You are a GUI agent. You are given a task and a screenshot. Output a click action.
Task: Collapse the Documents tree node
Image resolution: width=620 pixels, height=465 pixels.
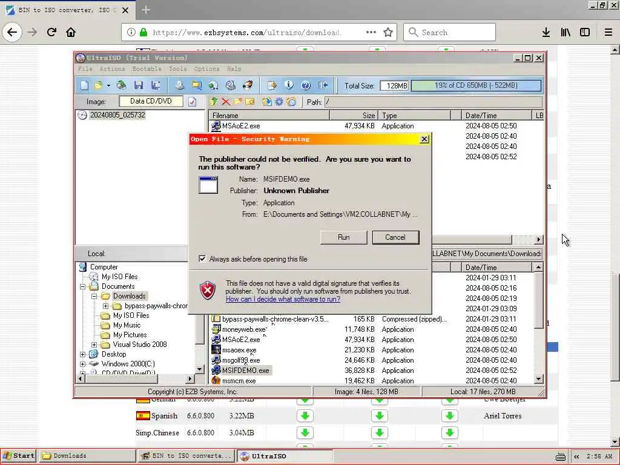tap(82, 286)
